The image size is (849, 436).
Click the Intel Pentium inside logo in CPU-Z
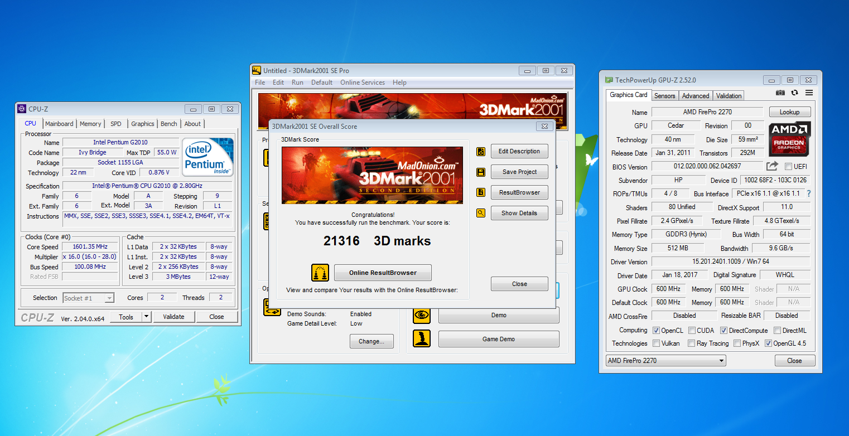coord(208,157)
